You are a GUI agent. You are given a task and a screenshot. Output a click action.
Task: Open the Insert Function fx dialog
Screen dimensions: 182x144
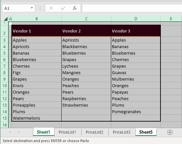pyautogui.click(x=75, y=8)
